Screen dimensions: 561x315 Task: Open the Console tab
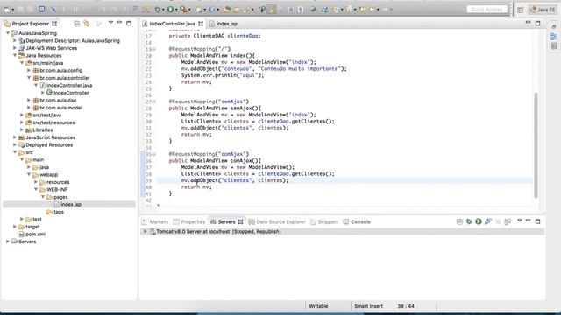click(x=357, y=221)
